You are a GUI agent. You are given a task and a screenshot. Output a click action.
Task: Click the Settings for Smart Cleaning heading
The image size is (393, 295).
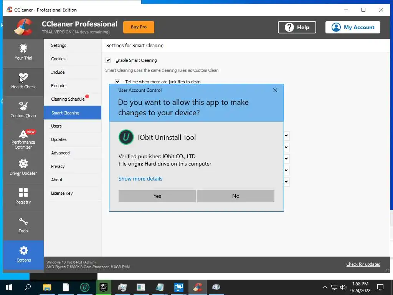tap(135, 45)
